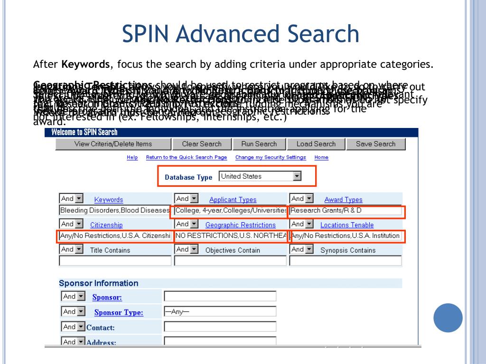Click the Applicant Types field with College, 4-year

click(231, 210)
